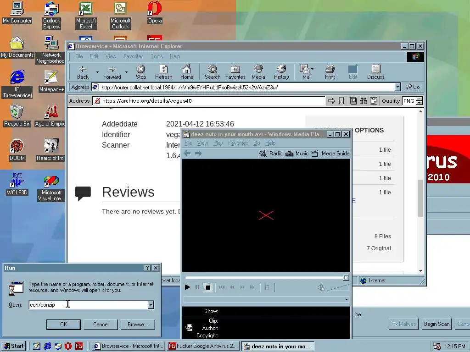Stop page loading in Internet Explorer
Viewport: 470px width, 352px height.
coord(140,72)
